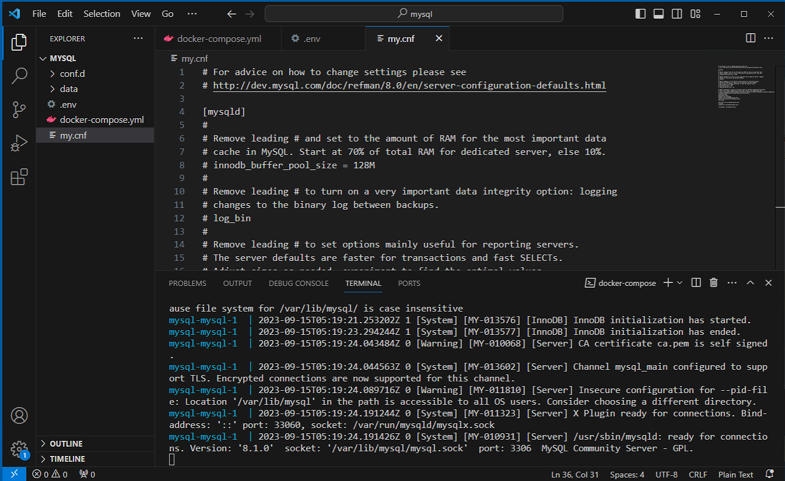
Task: Toggle Secondary Side Bar layout button
Action: 677,14
